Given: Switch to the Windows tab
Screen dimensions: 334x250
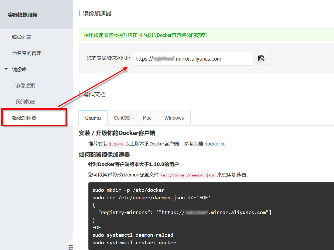Looking at the screenshot, I should tap(174, 118).
